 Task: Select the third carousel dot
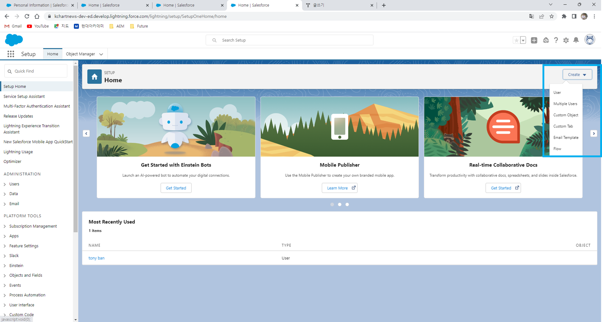point(347,204)
